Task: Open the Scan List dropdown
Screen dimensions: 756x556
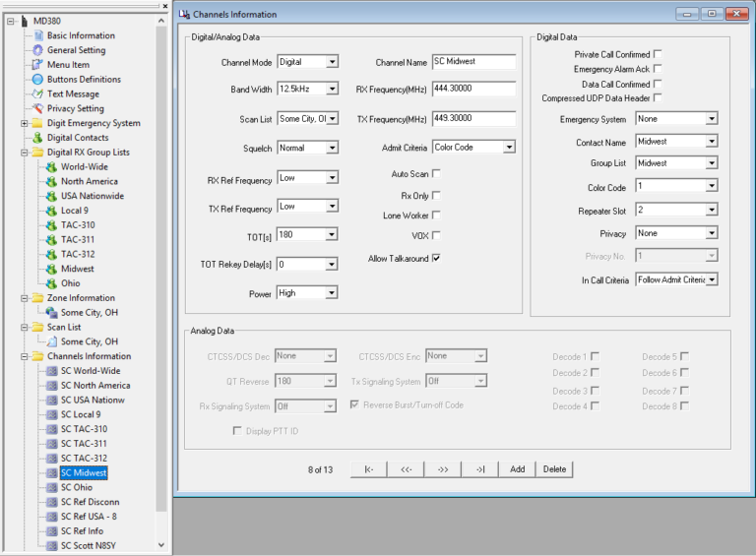Action: coord(332,118)
